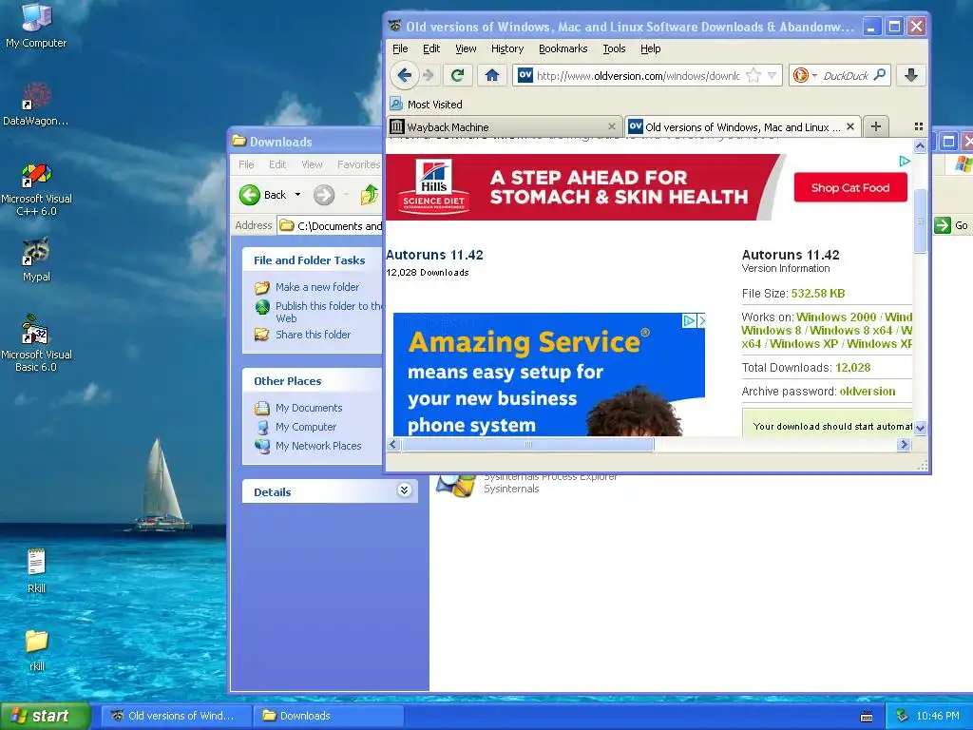The width and height of the screenshot is (973, 730).
Task: Switch to Downloads taskbar button
Action: (x=328, y=716)
